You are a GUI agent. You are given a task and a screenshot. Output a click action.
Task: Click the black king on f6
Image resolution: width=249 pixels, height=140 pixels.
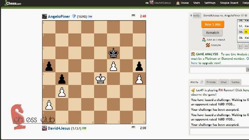coord(113,53)
